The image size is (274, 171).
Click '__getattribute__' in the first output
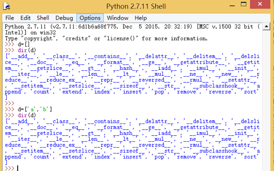pyautogui.click(x=199, y=62)
